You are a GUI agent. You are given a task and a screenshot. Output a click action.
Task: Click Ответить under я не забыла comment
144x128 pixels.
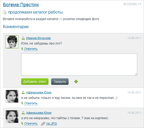tap(31, 103)
